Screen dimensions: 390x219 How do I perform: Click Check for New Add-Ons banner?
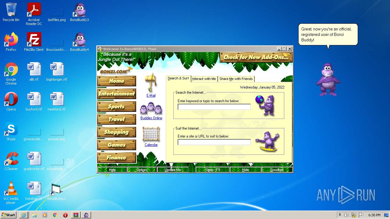click(x=256, y=57)
